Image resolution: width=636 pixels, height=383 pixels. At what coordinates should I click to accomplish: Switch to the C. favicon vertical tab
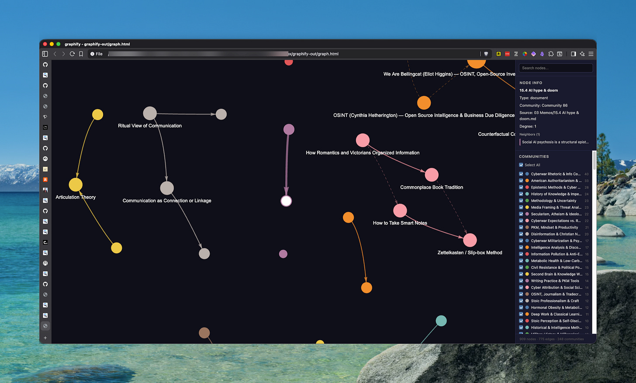(x=45, y=242)
